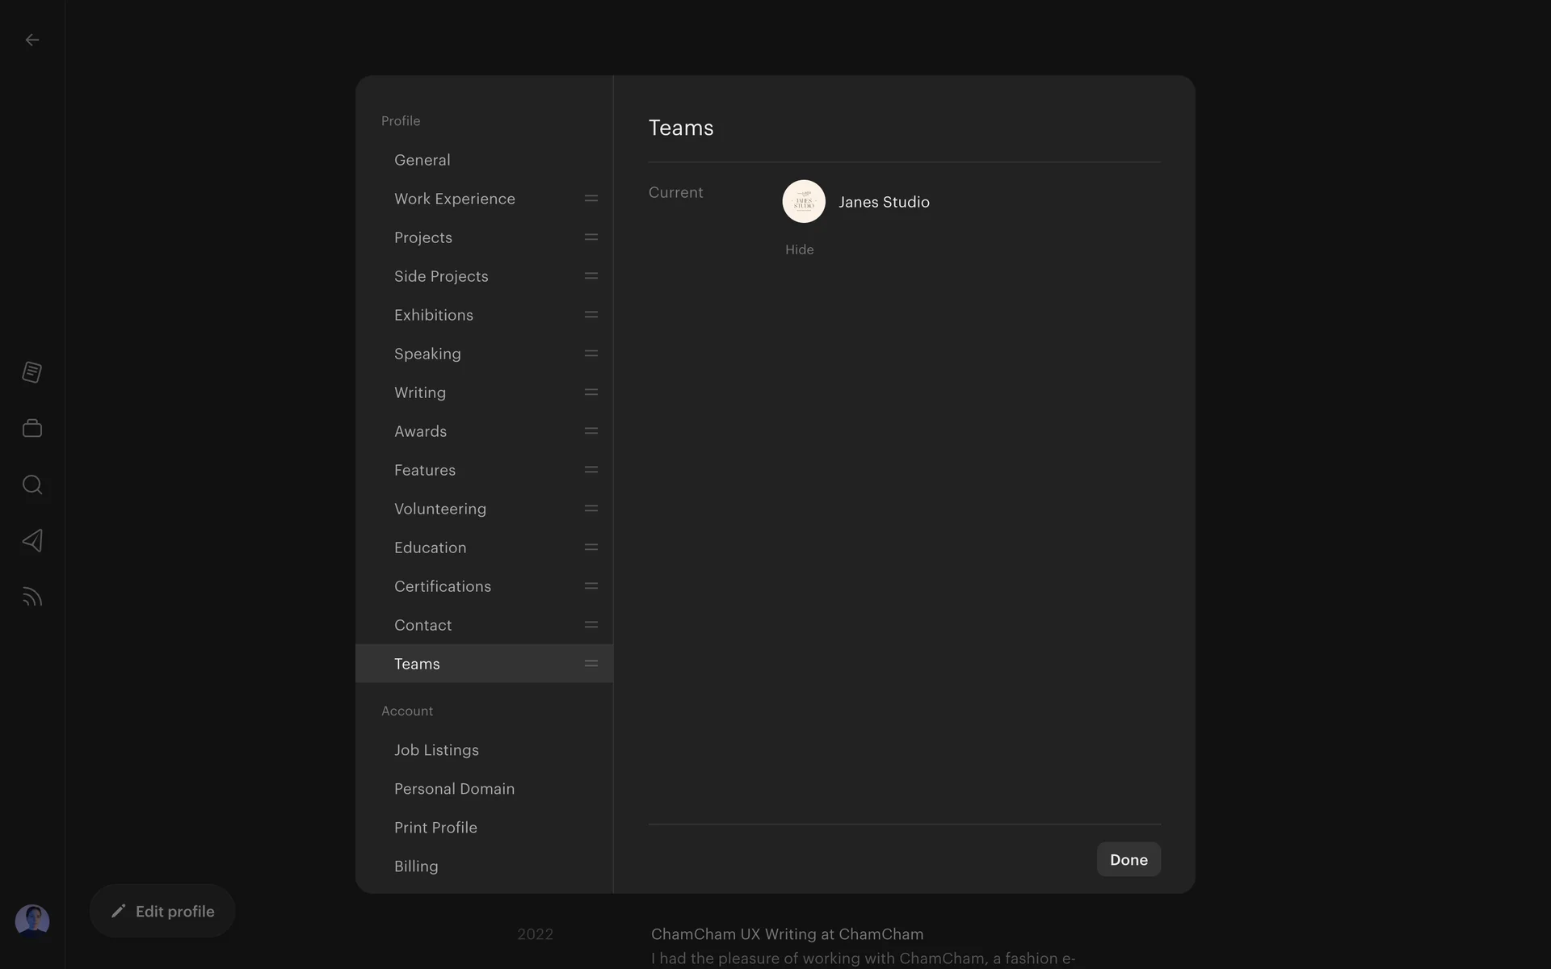Open the posts note icon in sidebar
Viewport: 1551px width, 969px height.
pyautogui.click(x=32, y=372)
